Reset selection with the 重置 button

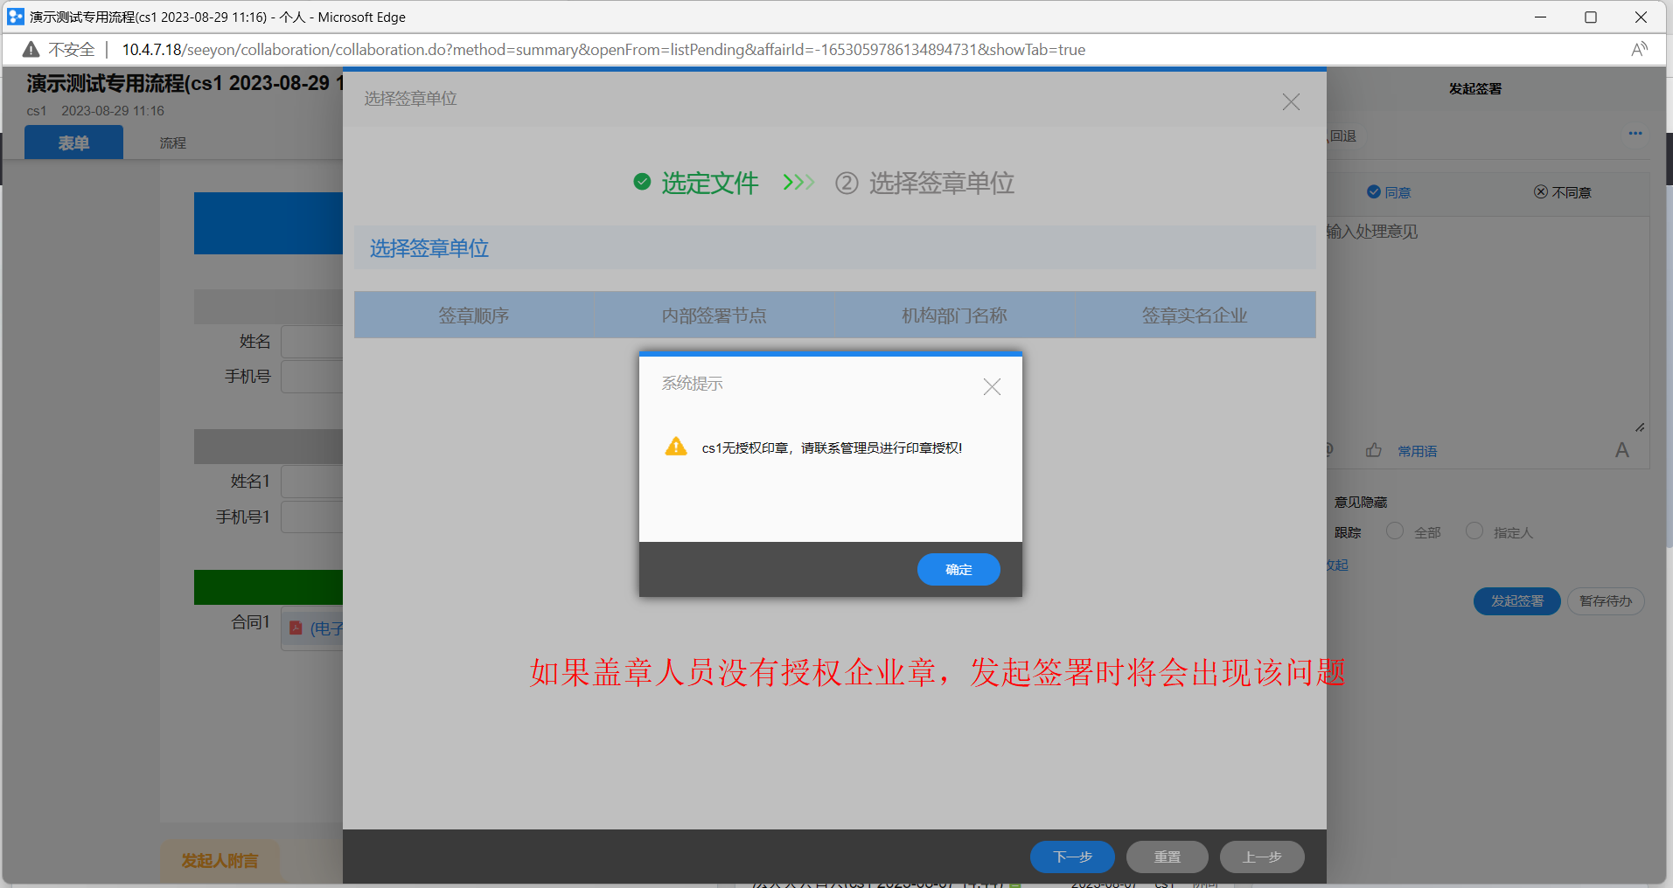[x=1168, y=857]
